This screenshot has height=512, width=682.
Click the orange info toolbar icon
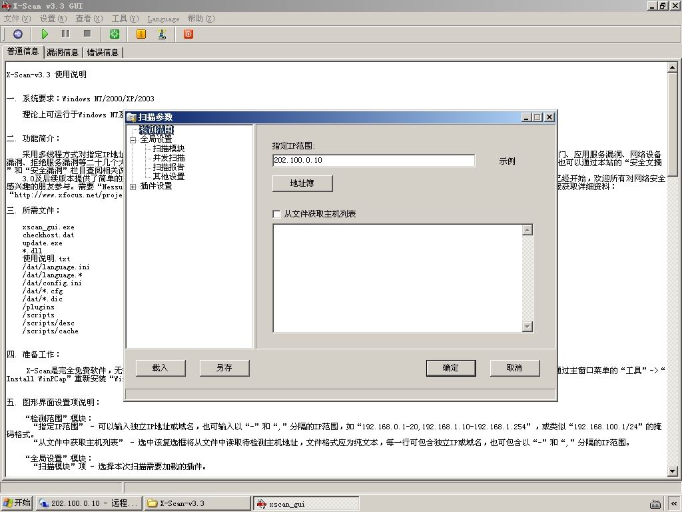point(141,34)
